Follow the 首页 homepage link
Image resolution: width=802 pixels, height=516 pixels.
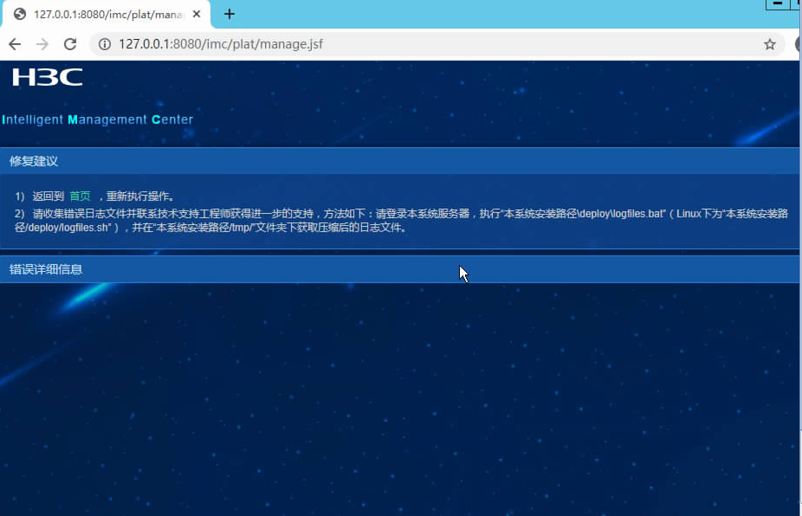coord(80,197)
